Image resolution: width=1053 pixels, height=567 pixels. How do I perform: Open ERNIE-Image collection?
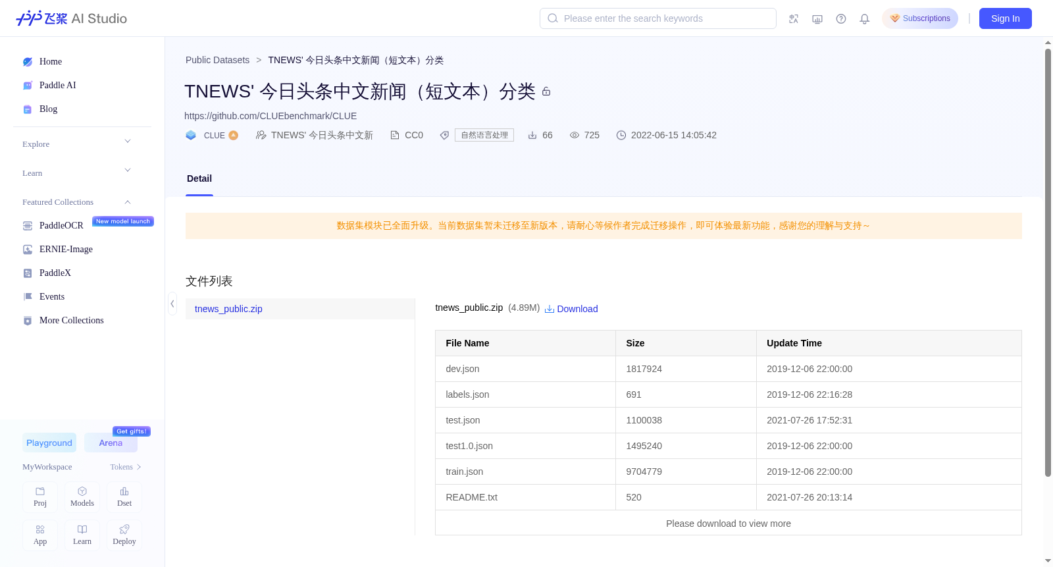tap(66, 249)
